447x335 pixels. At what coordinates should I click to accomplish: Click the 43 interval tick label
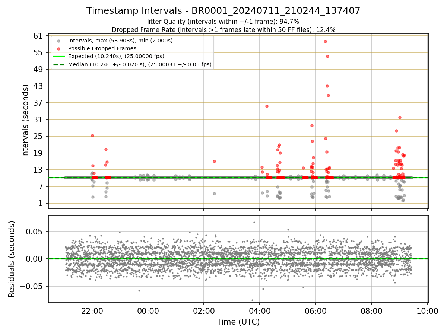[x=38, y=86]
